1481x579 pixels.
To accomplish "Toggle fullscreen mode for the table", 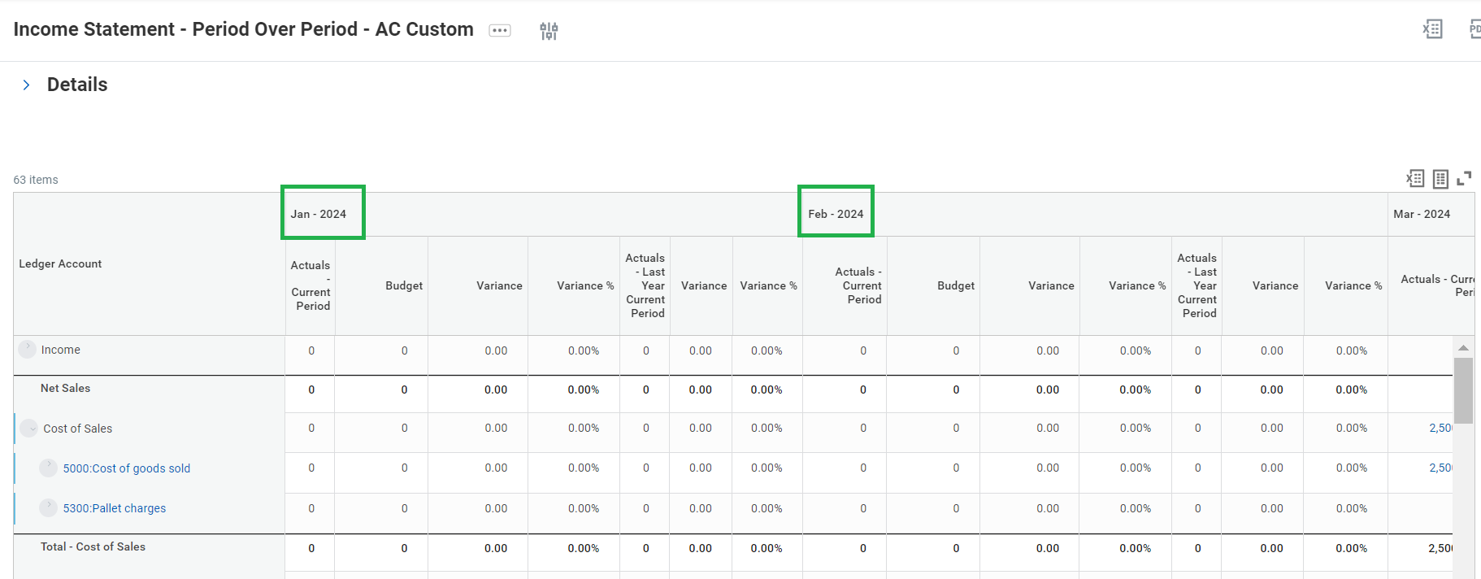I will (1465, 178).
